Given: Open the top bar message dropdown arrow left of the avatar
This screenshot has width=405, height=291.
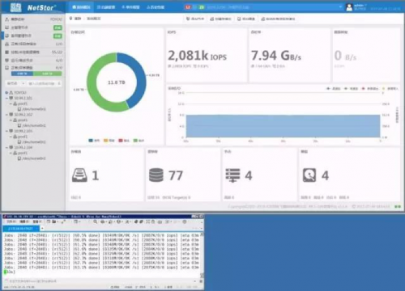Looking at the screenshot, I should (x=340, y=7).
